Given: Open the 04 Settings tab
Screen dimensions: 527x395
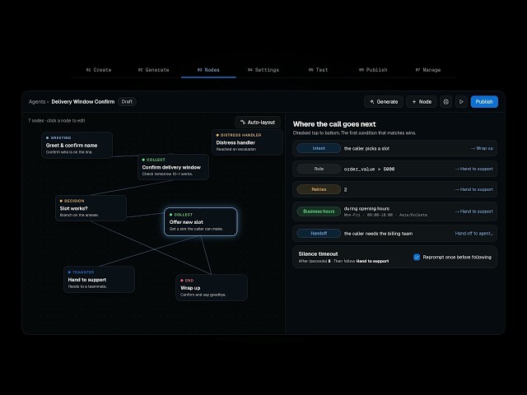Looking at the screenshot, I should point(263,70).
